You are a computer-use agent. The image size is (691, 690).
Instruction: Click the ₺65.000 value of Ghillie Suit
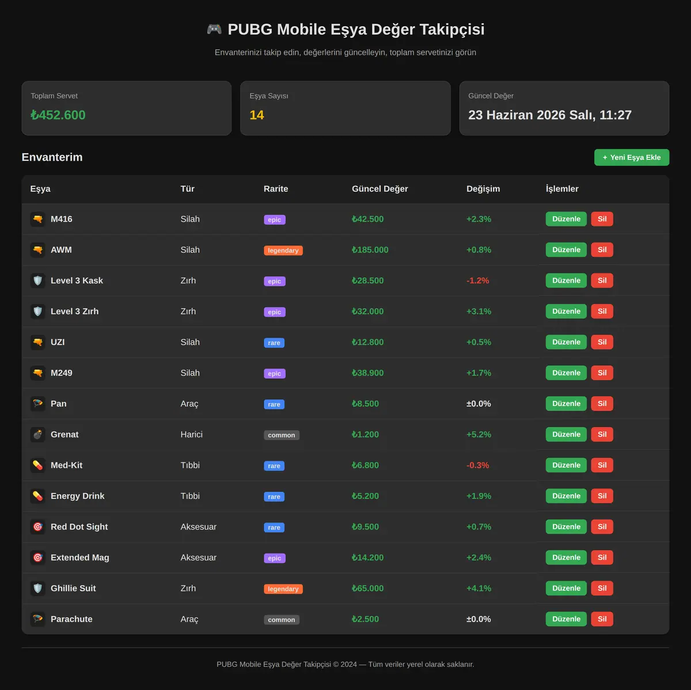368,588
